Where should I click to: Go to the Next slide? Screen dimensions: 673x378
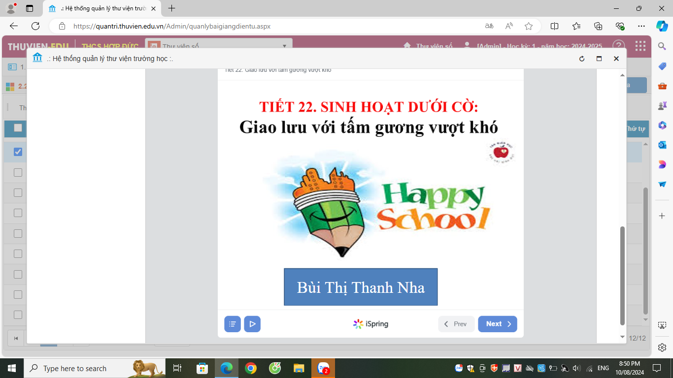[x=498, y=324]
